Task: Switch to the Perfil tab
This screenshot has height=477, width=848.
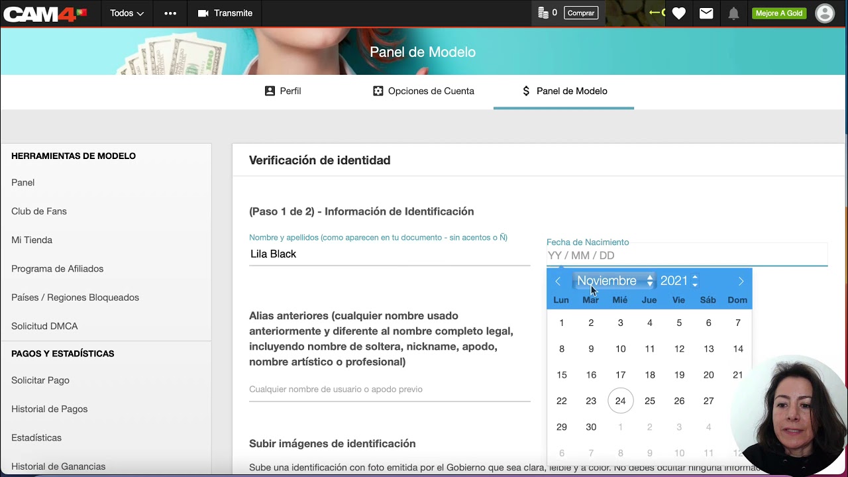Action: [282, 91]
